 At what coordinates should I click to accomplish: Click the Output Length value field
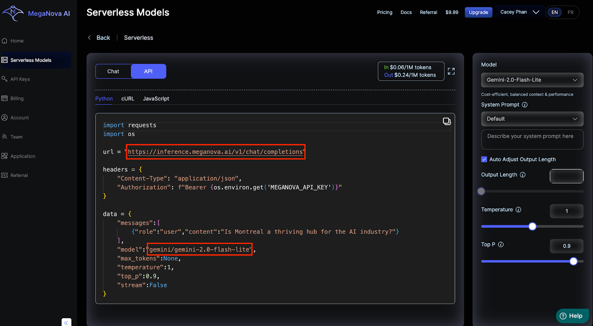[x=566, y=176]
